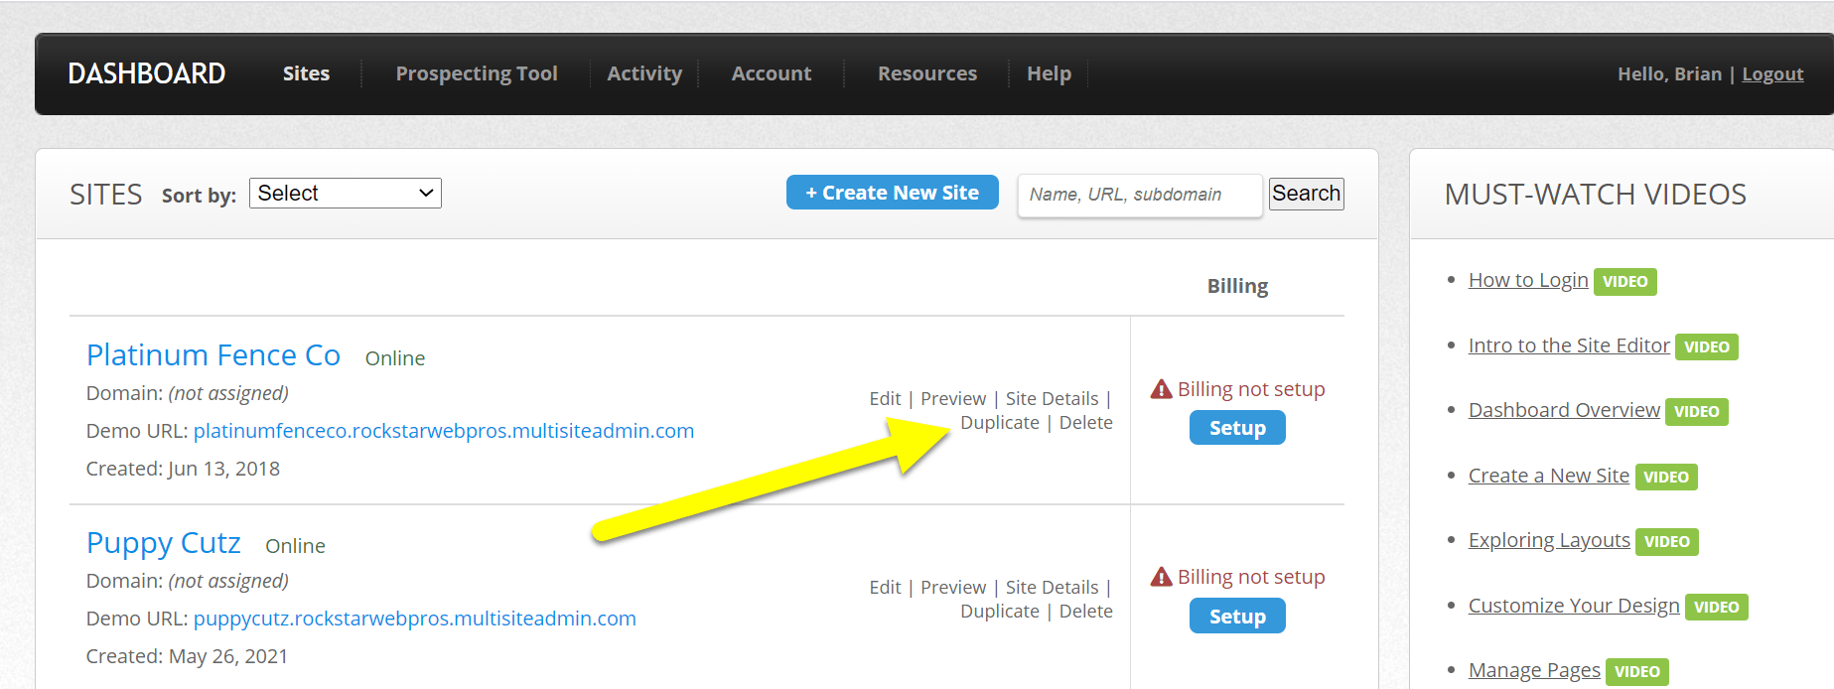The height and width of the screenshot is (689, 1834).
Task: Click the VIDEO badge next to How to Login
Action: point(1624,281)
